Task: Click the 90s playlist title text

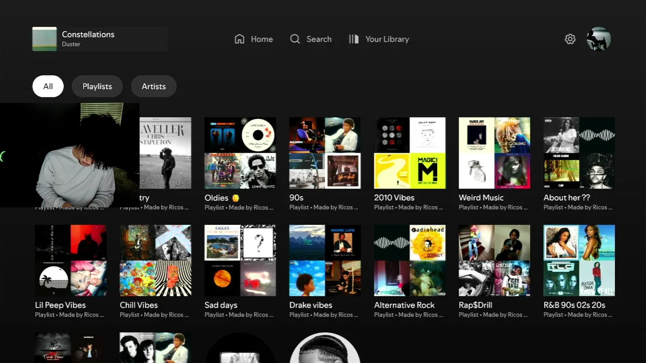Action: 296,198
